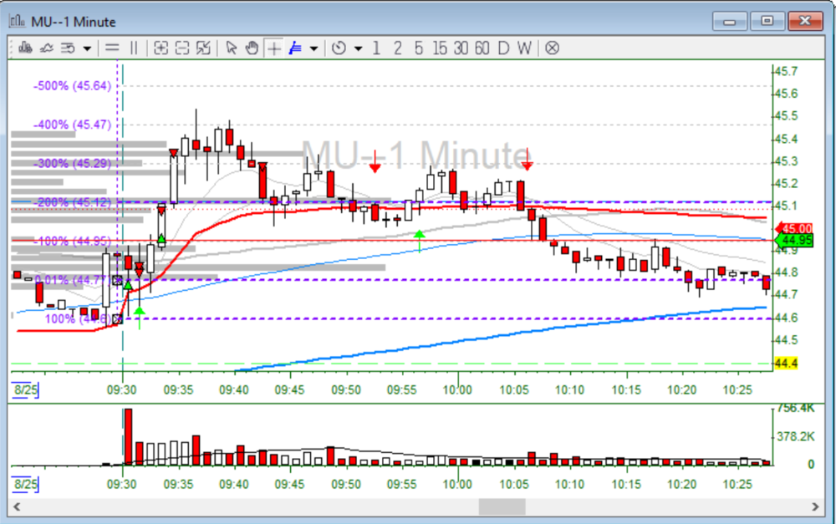
Task: Select the Daily (D) timeframe
Action: [x=503, y=48]
